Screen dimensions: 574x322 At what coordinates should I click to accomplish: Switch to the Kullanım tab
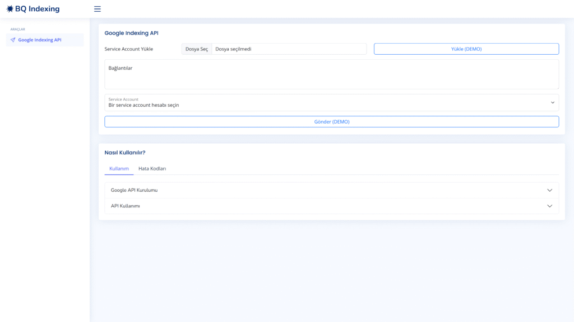click(x=119, y=169)
